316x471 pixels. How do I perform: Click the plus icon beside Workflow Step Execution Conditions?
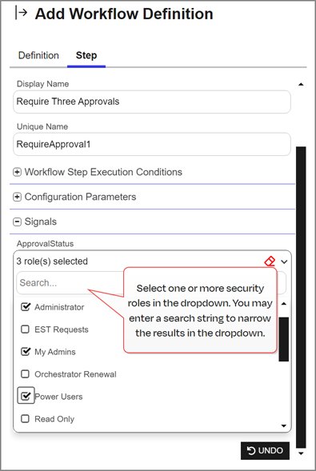(x=17, y=172)
